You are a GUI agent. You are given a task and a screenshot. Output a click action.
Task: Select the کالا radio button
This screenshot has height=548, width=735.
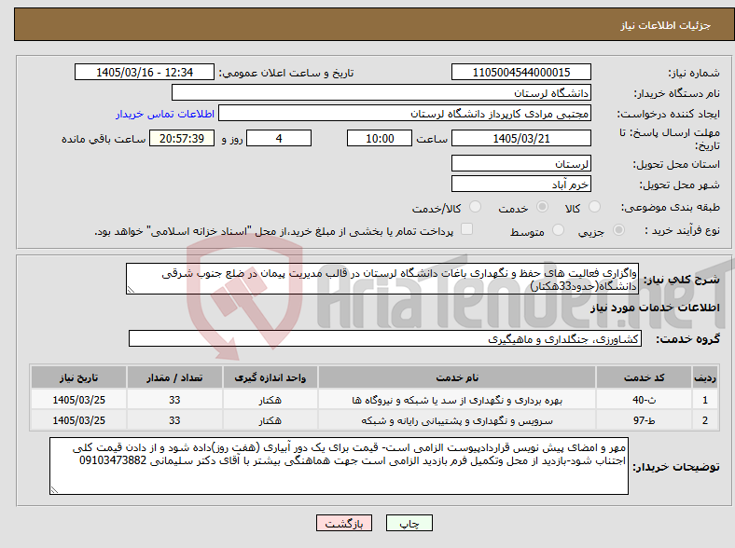coord(594,207)
